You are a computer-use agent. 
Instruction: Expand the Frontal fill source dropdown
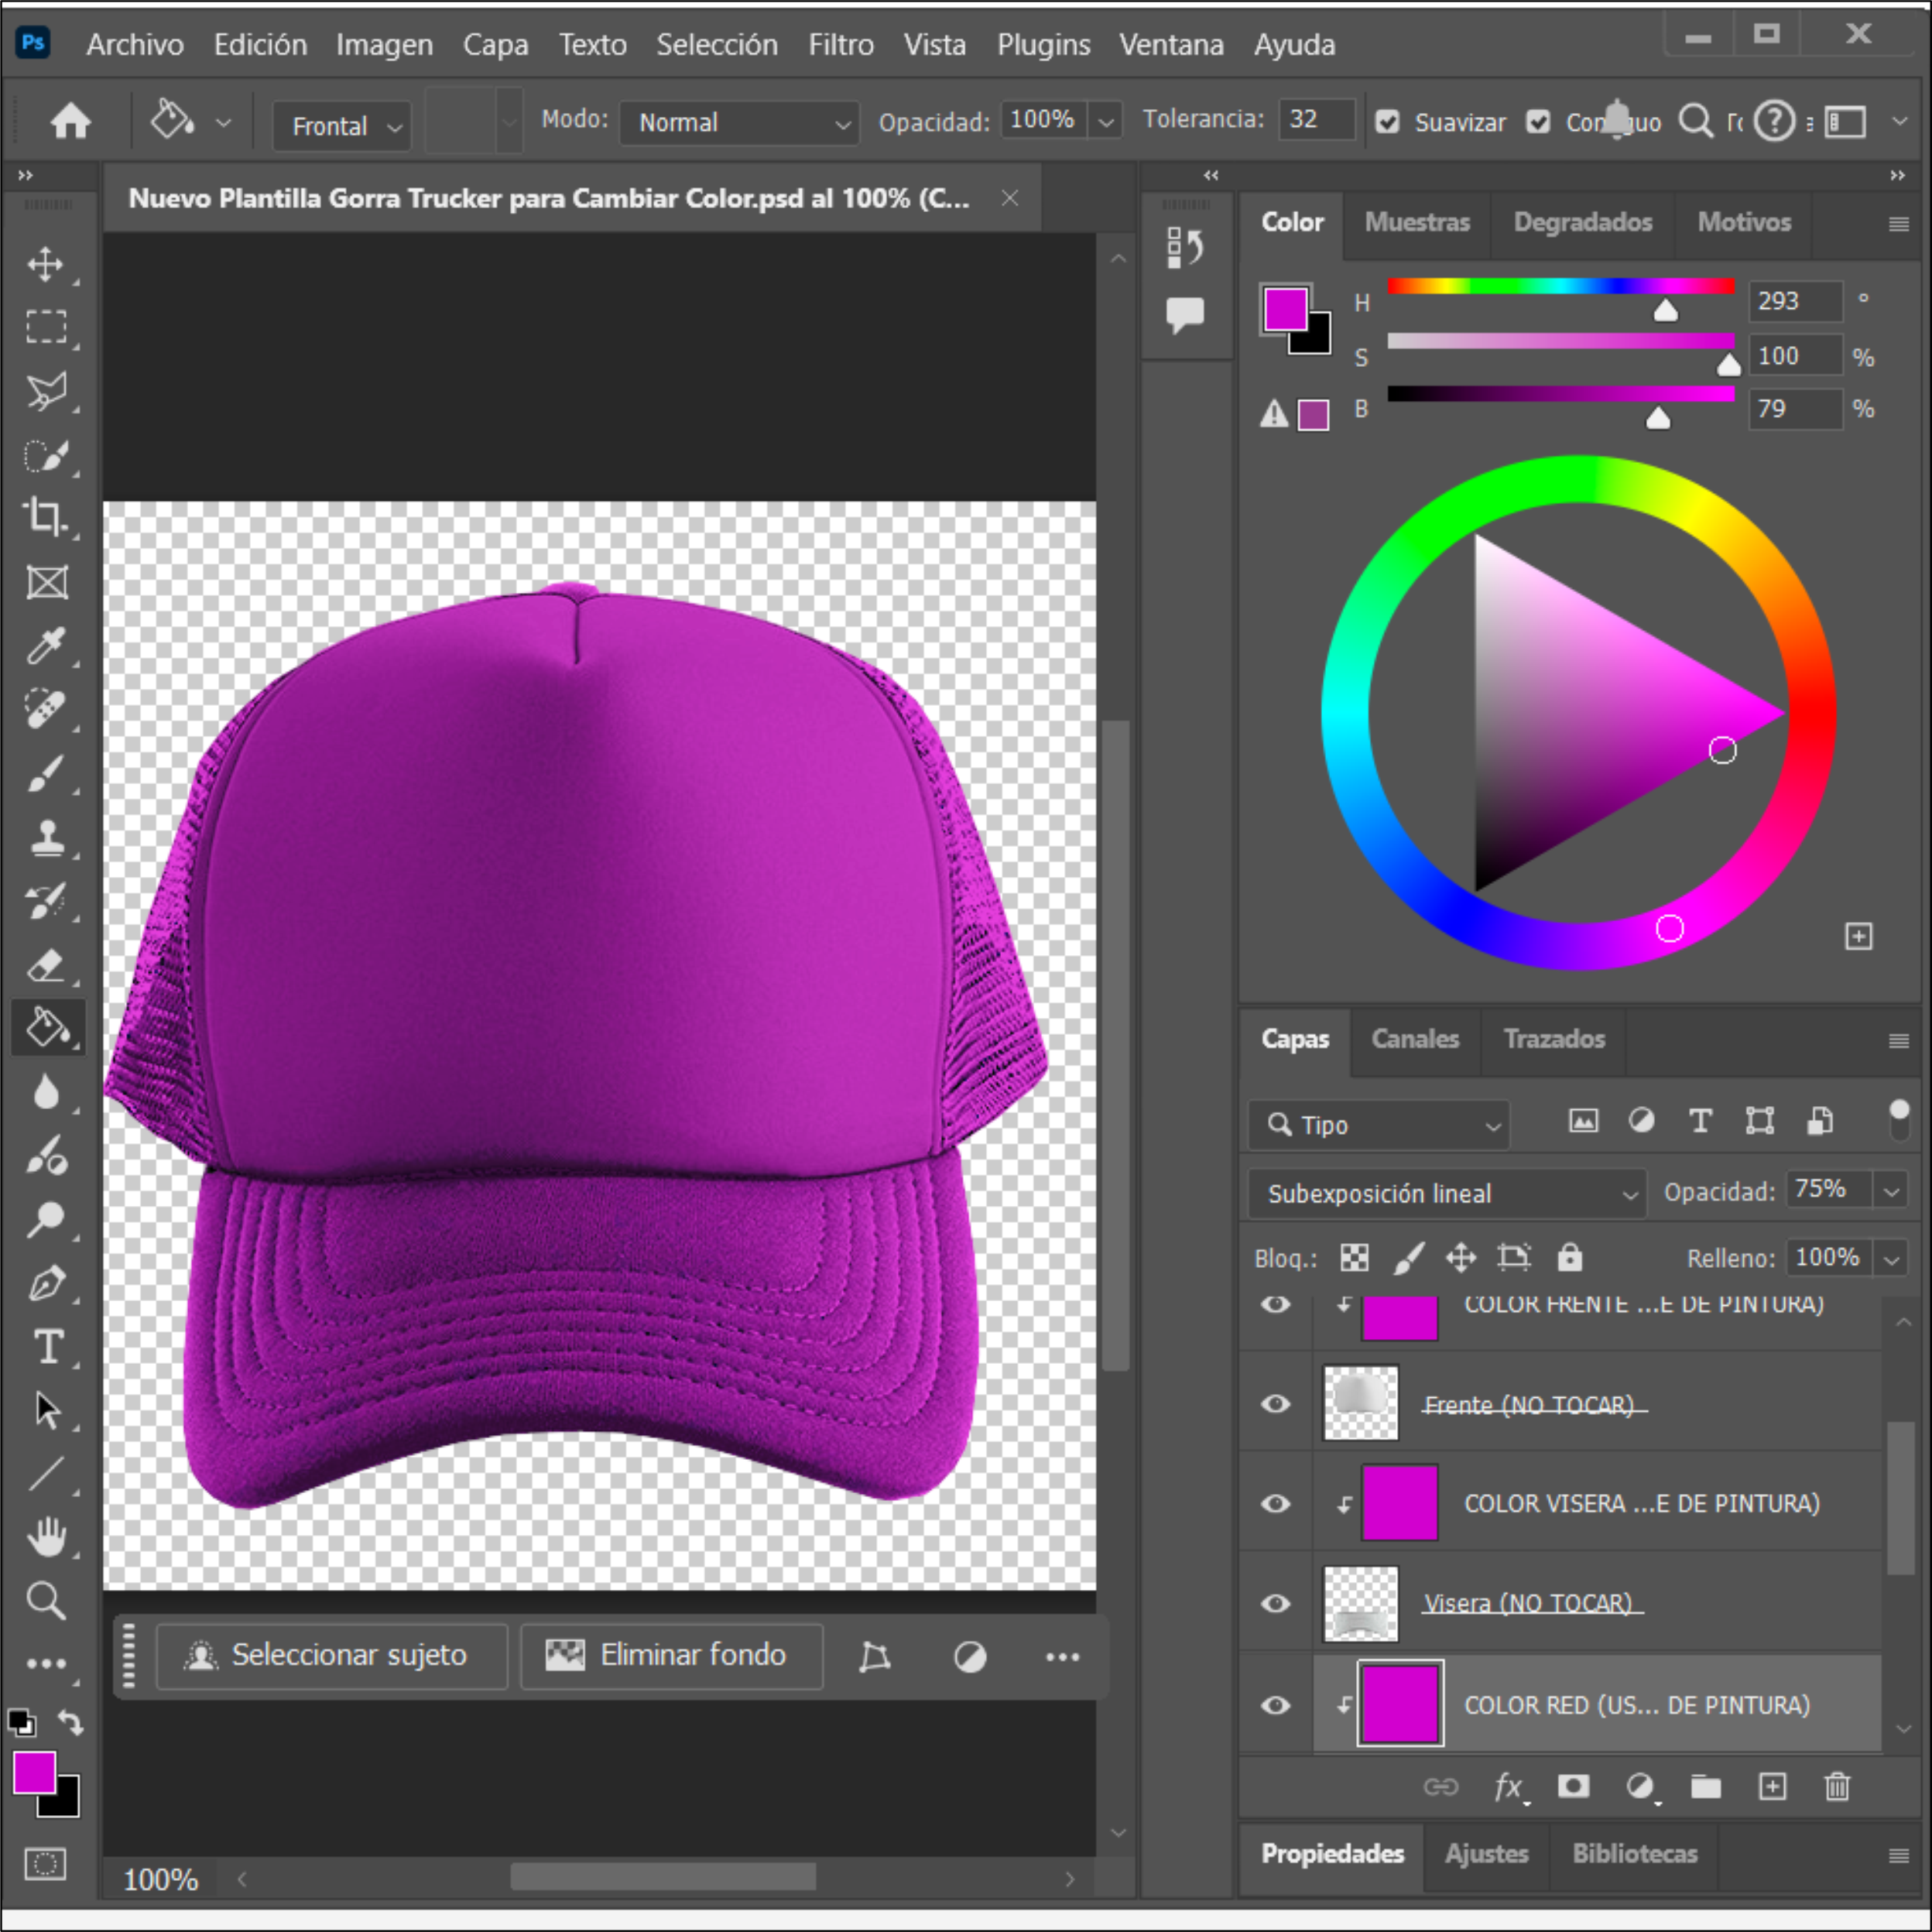point(342,126)
